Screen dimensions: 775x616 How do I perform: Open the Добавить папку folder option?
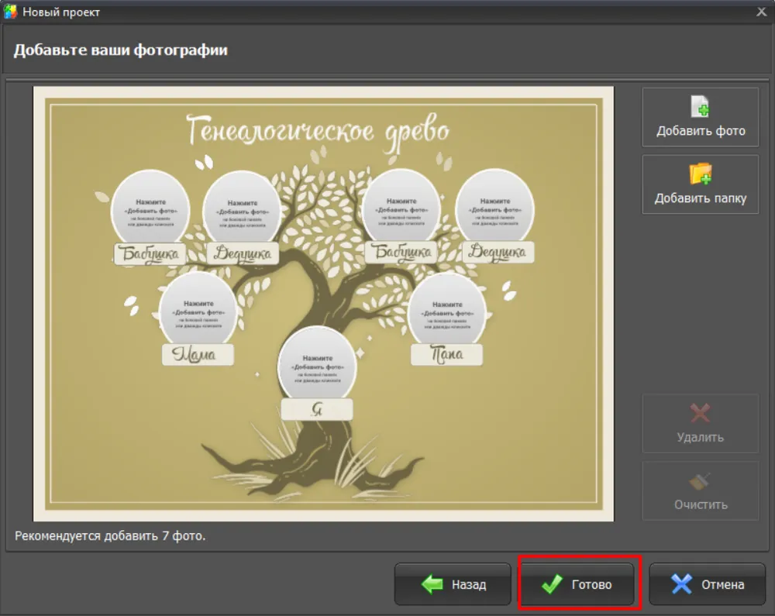point(700,184)
